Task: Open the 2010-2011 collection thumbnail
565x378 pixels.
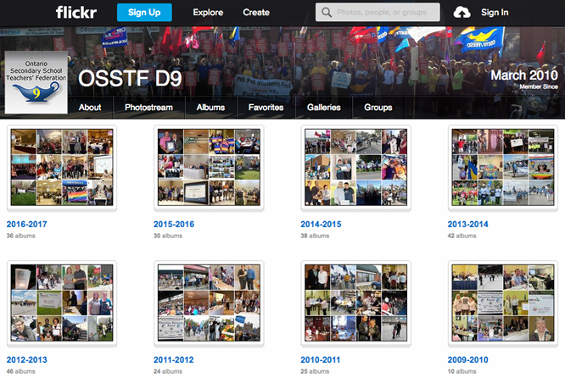Action: [355, 303]
